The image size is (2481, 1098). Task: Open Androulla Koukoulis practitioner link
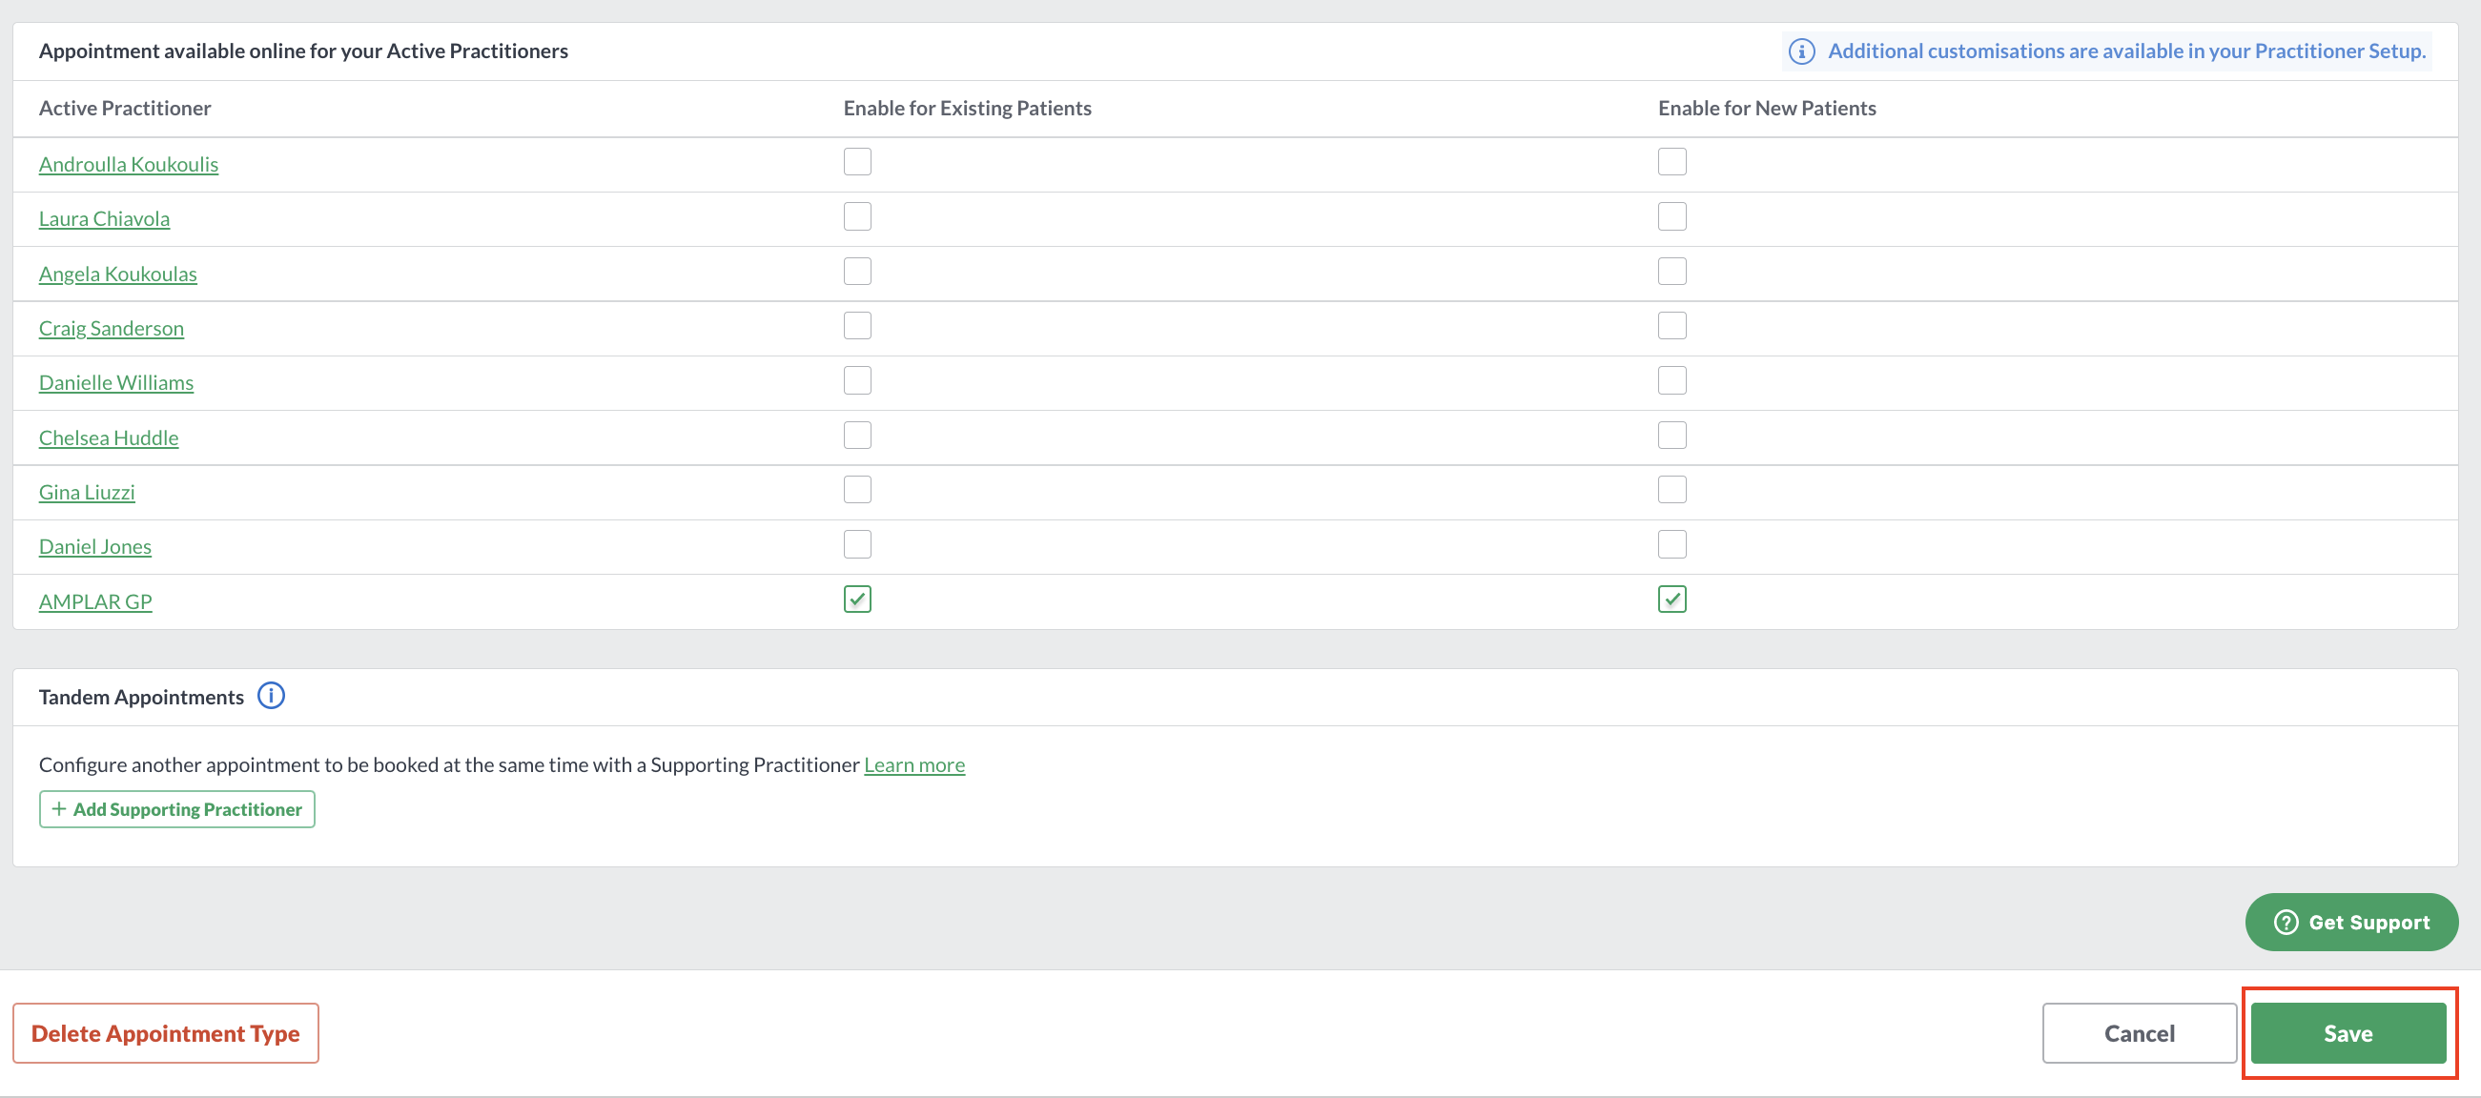point(128,165)
